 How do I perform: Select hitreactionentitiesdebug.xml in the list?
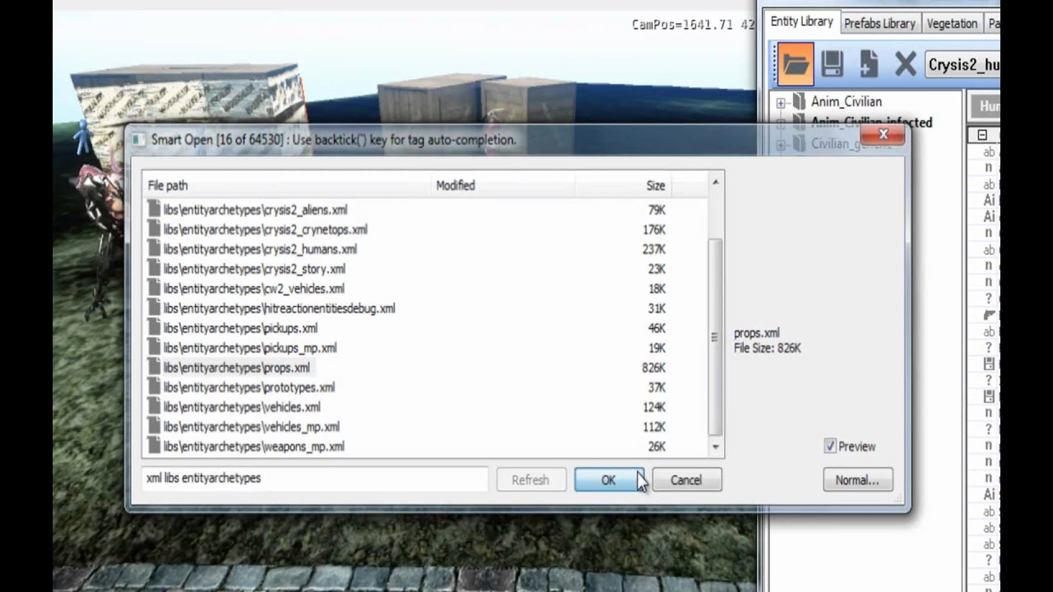click(x=279, y=308)
